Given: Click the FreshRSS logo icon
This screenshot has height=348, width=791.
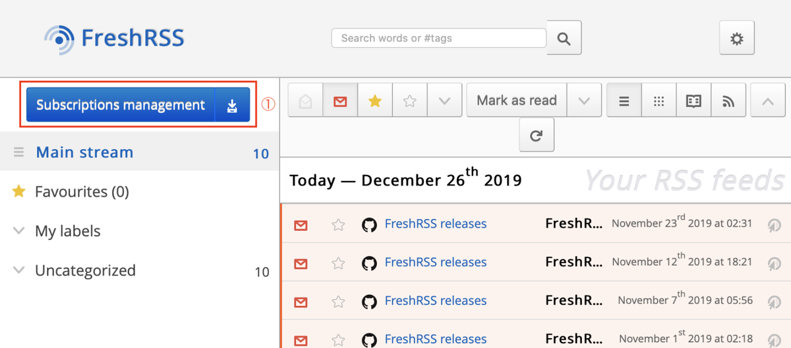Looking at the screenshot, I should point(60,38).
